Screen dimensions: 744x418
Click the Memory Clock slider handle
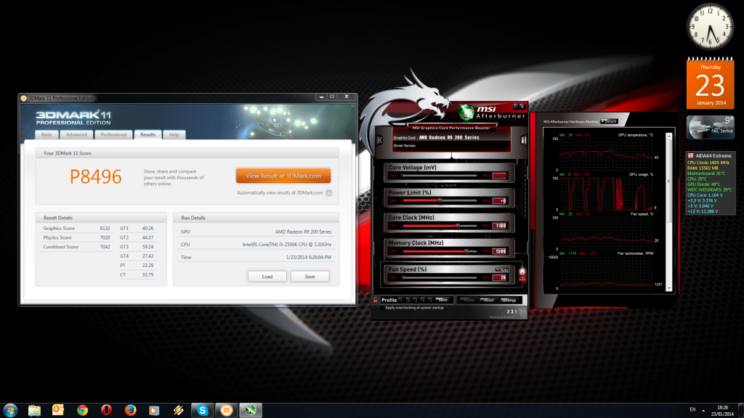pyautogui.click(x=466, y=251)
